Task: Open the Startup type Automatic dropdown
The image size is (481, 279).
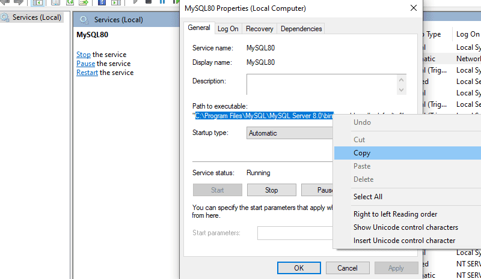Action: [x=290, y=133]
